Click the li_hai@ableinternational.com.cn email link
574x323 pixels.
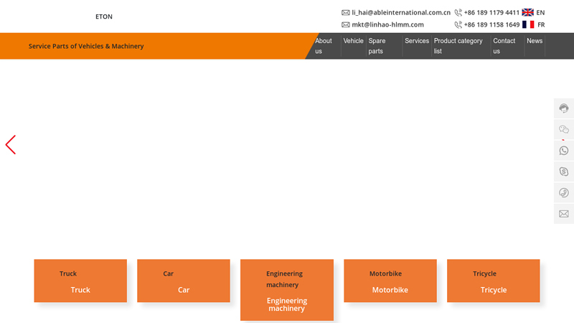400,12
